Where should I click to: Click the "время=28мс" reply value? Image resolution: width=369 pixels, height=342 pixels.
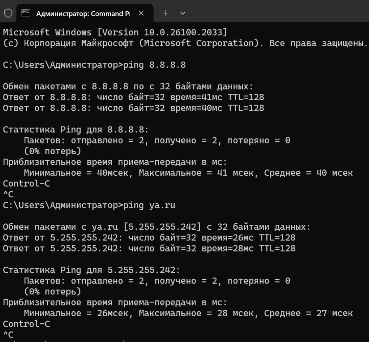[227, 249]
